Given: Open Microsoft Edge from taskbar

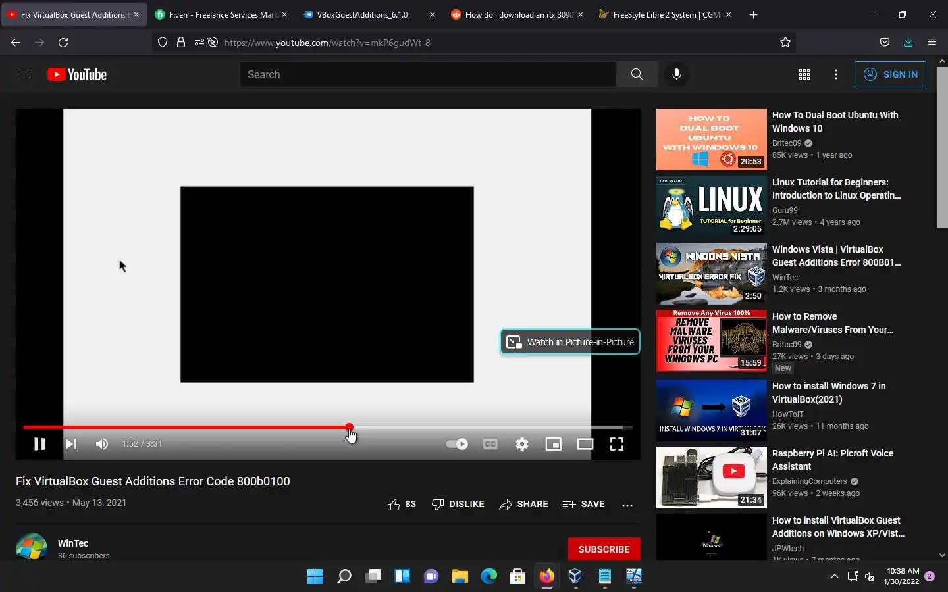Looking at the screenshot, I should point(488,577).
